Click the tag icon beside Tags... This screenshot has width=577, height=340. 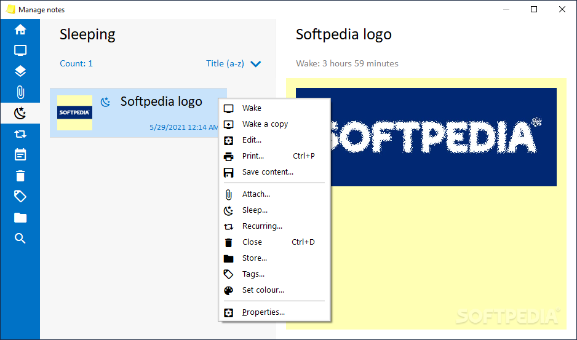[228, 274]
